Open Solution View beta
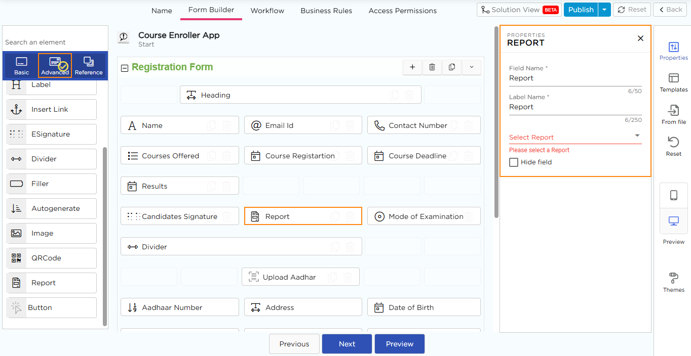The height and width of the screenshot is (356, 691). 519,10
